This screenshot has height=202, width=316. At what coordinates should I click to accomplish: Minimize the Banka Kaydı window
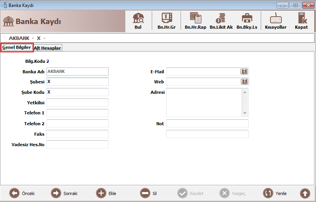[x=283, y=5]
